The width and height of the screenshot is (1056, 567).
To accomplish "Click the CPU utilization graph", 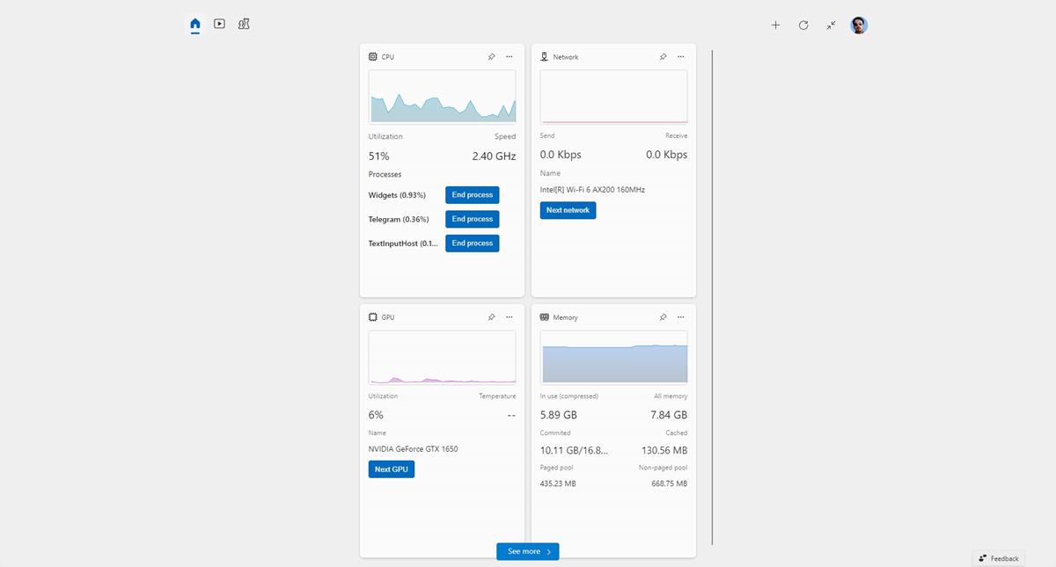I will 443,97.
